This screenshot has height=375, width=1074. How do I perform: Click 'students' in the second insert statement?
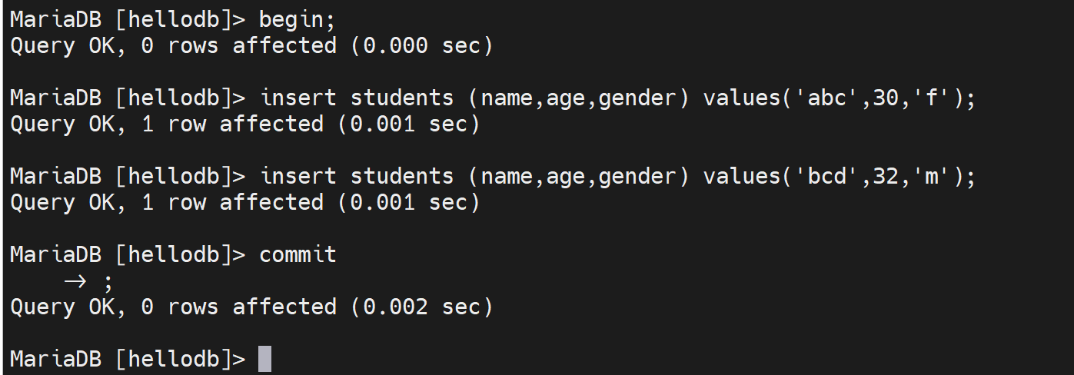tap(401, 177)
